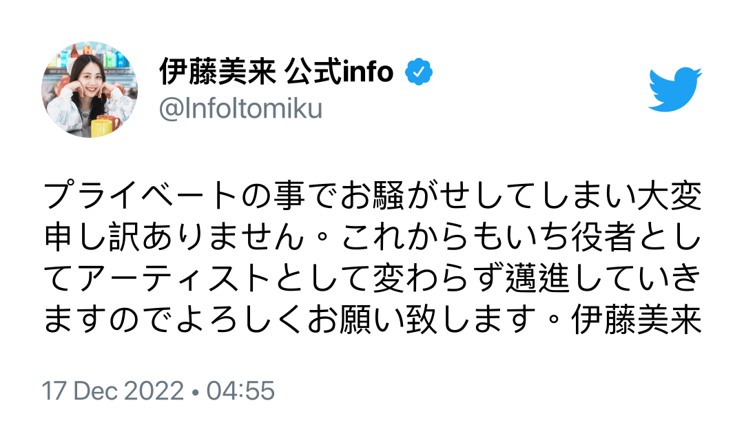This screenshot has width=744, height=445.
Task: Open the @InfoItomiku handle
Action: (x=240, y=109)
